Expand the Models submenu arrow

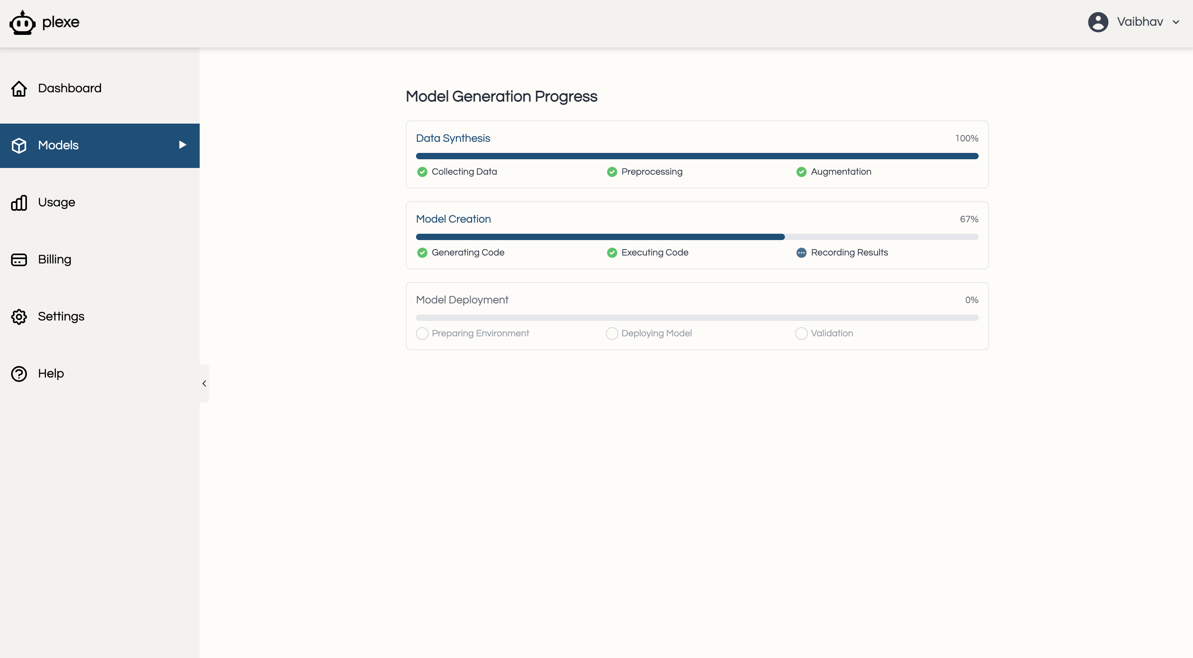tap(183, 145)
